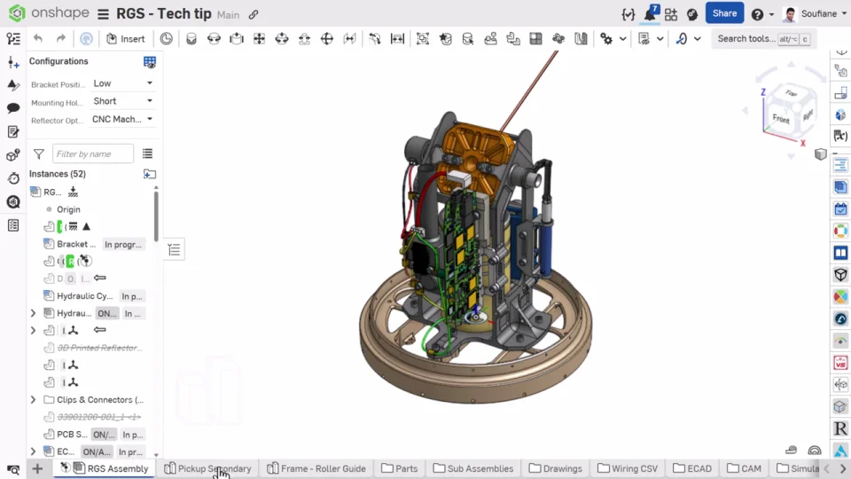Open the tab manager icon at bottom left
Viewport: 851px width, 479px height.
(13, 469)
